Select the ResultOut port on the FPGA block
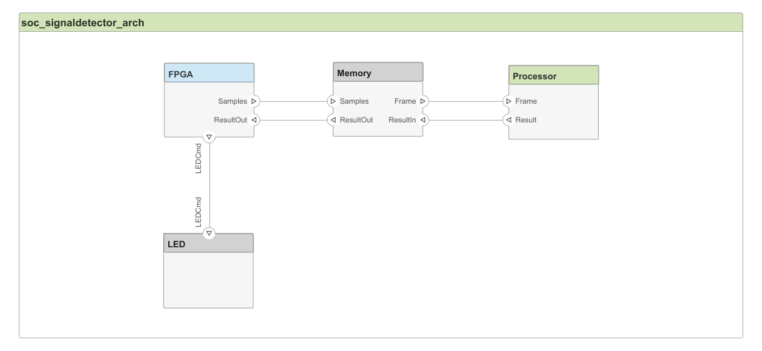 point(254,119)
